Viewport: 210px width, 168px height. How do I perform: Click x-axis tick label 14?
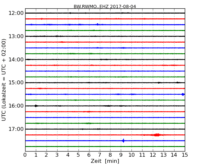point(174,155)
